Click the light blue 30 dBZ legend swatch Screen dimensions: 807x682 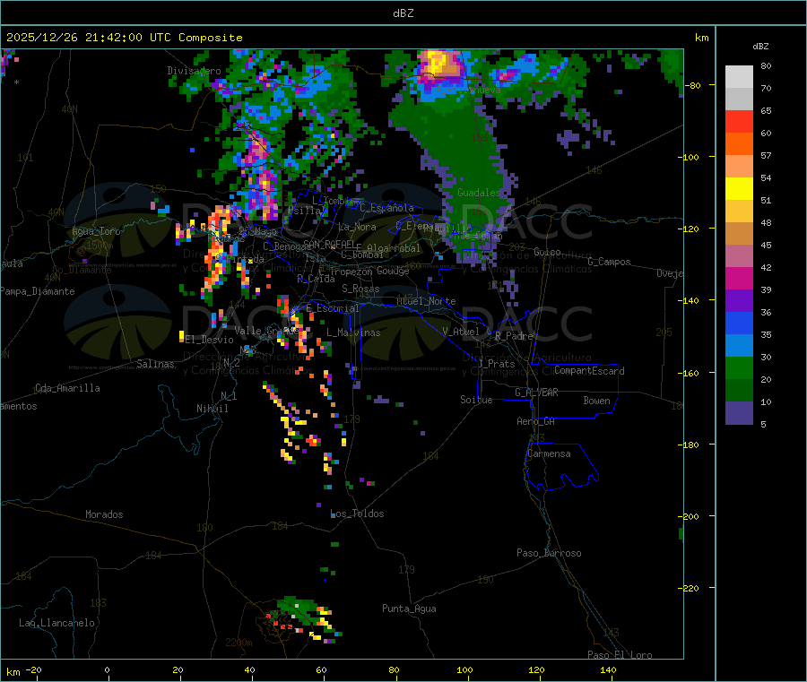pyautogui.click(x=739, y=346)
